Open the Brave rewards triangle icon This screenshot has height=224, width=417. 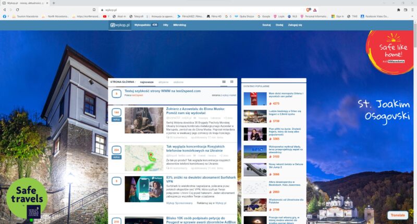point(315,10)
